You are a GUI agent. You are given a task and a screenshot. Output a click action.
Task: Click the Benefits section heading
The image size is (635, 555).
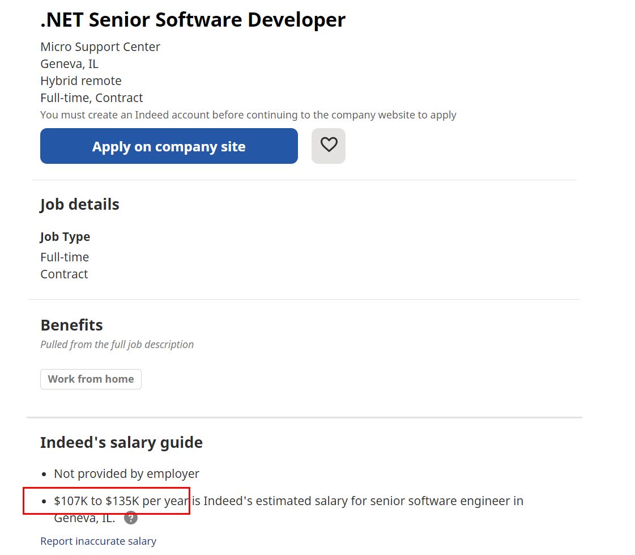tap(72, 325)
